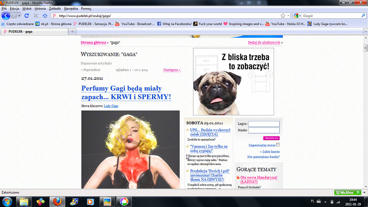Open the Inspiring images bookmark
This screenshot has width=368, height=207.
[244, 24]
